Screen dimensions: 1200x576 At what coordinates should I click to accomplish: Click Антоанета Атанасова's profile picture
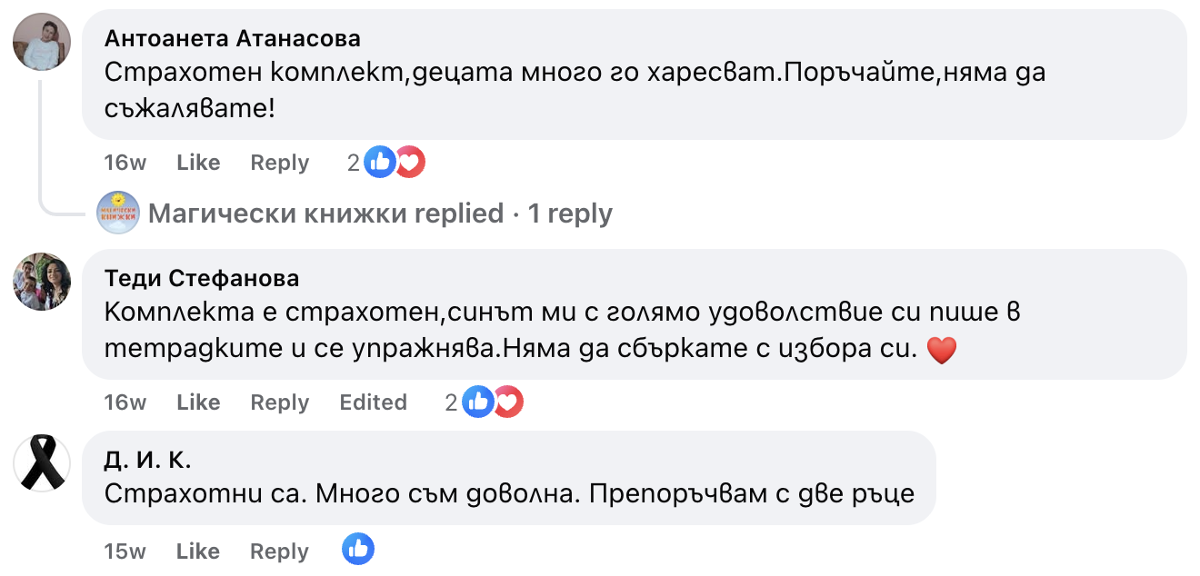point(42,42)
